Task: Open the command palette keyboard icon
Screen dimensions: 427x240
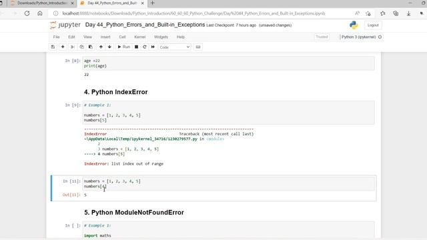Action: coord(198,47)
